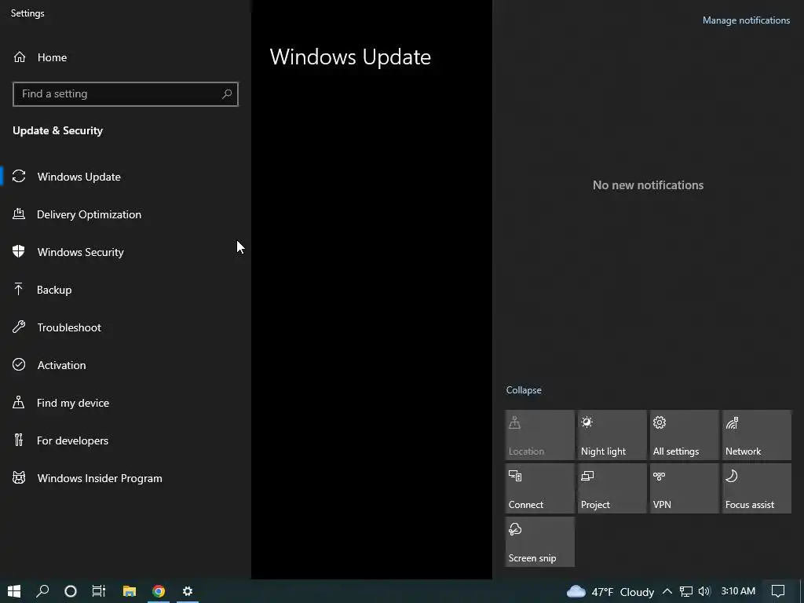Click the Troubleshoot wrench icon
Screen dimensions: 804x603
click(x=19, y=327)
